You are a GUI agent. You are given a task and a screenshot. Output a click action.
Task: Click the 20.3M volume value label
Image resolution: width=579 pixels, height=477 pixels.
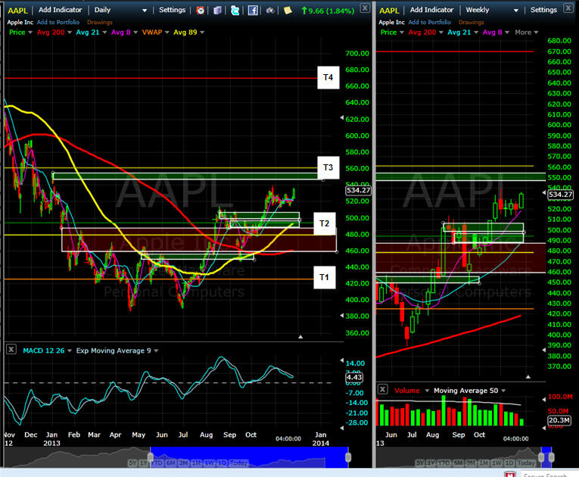coord(559,420)
